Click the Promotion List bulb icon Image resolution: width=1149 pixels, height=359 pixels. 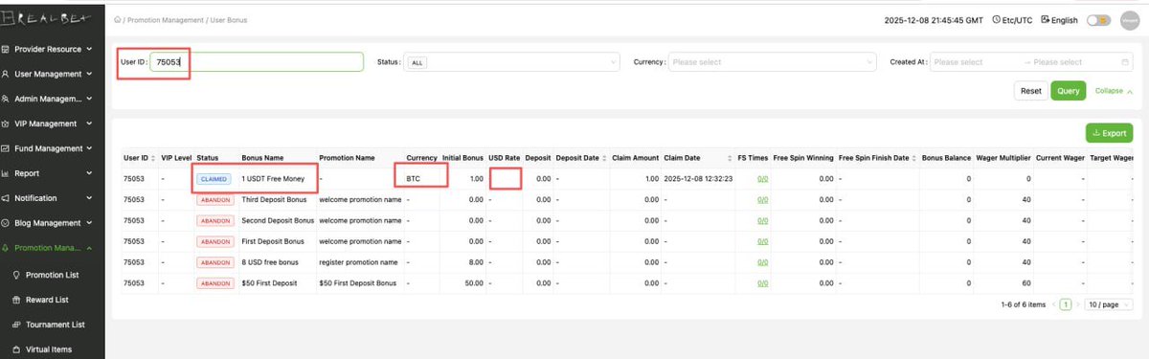coord(15,274)
